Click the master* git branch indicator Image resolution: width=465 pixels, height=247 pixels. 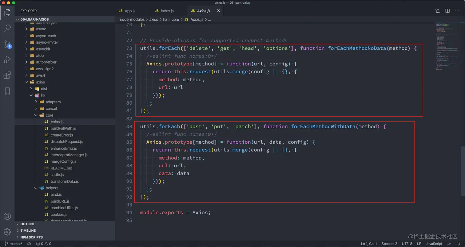tap(13, 244)
